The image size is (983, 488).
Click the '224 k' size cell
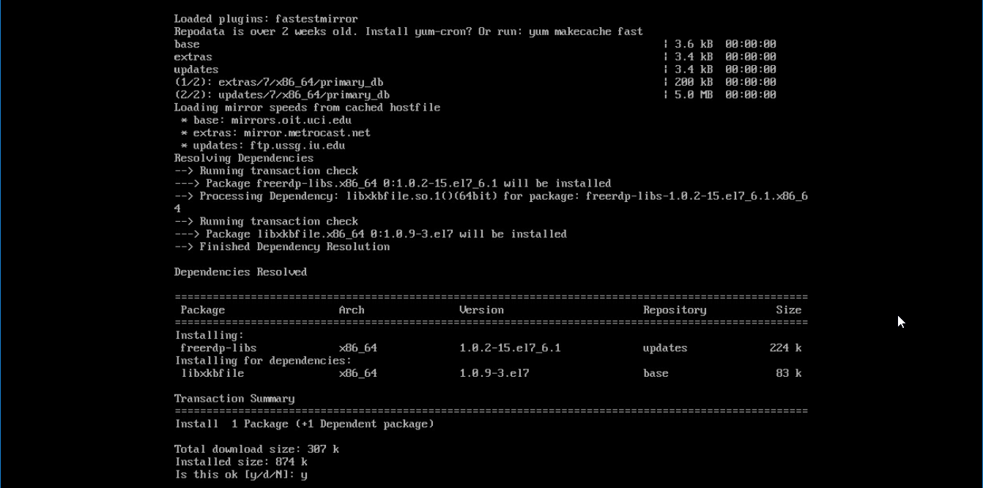click(785, 348)
